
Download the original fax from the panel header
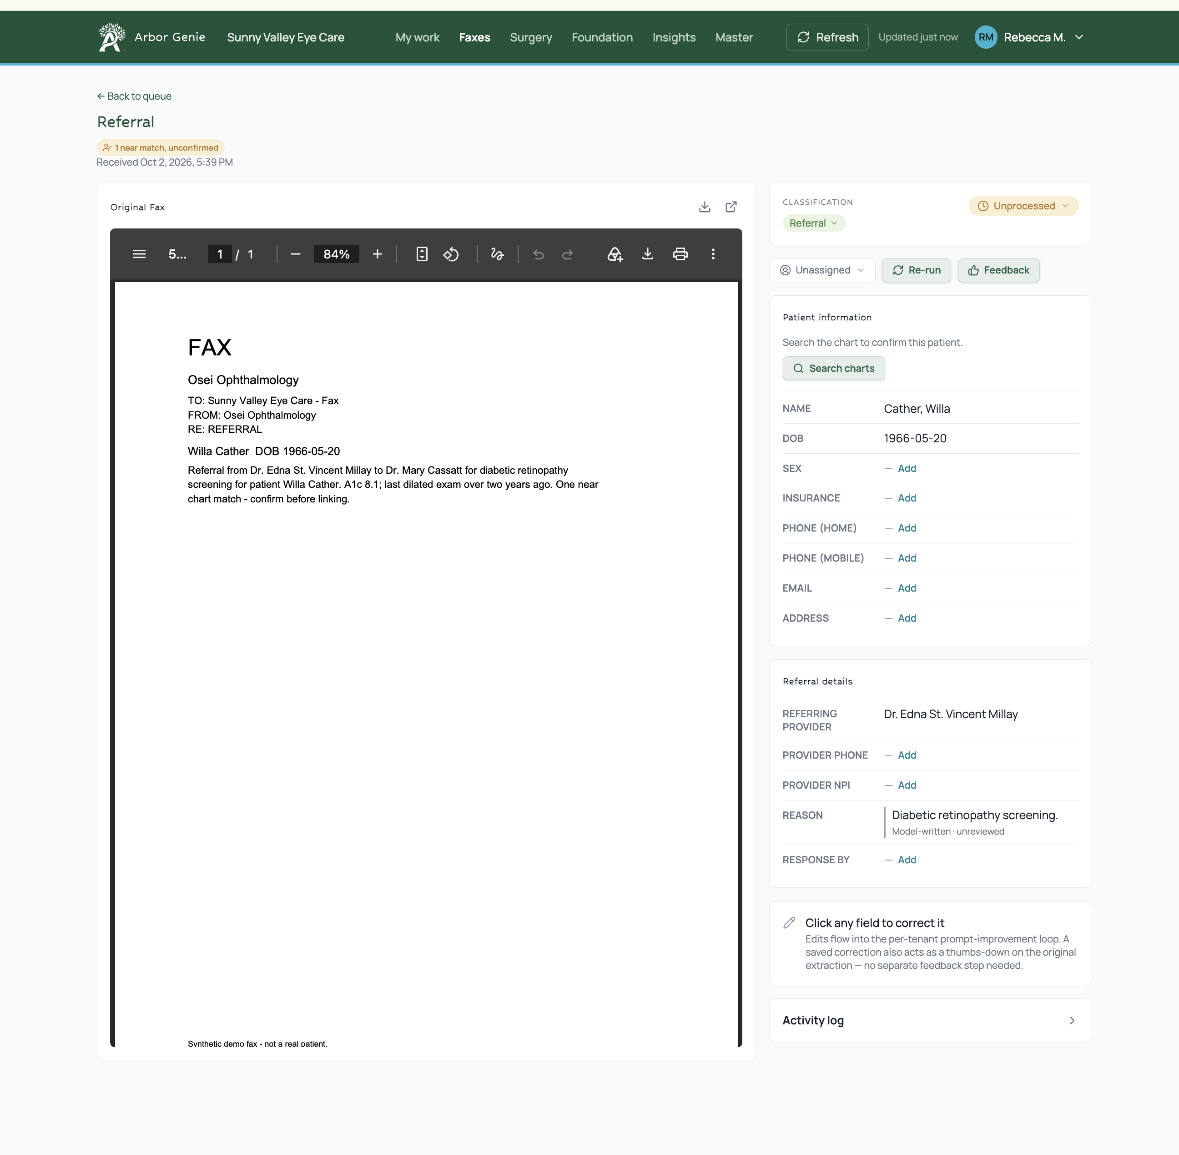[x=705, y=207]
